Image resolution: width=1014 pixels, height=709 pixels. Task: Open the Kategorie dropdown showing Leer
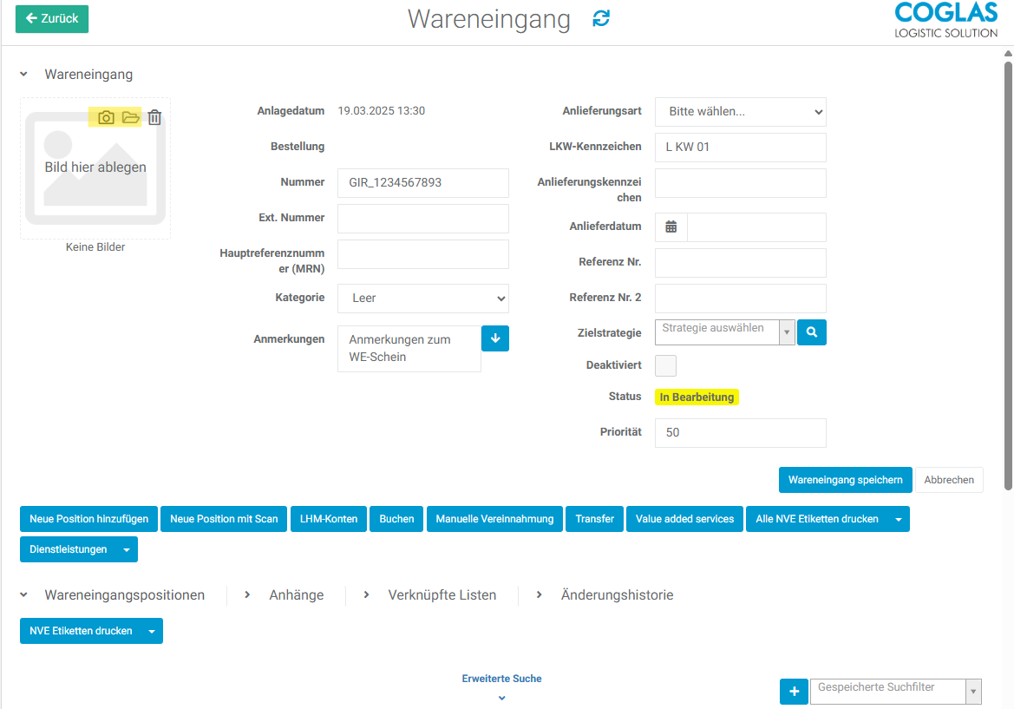coord(422,298)
